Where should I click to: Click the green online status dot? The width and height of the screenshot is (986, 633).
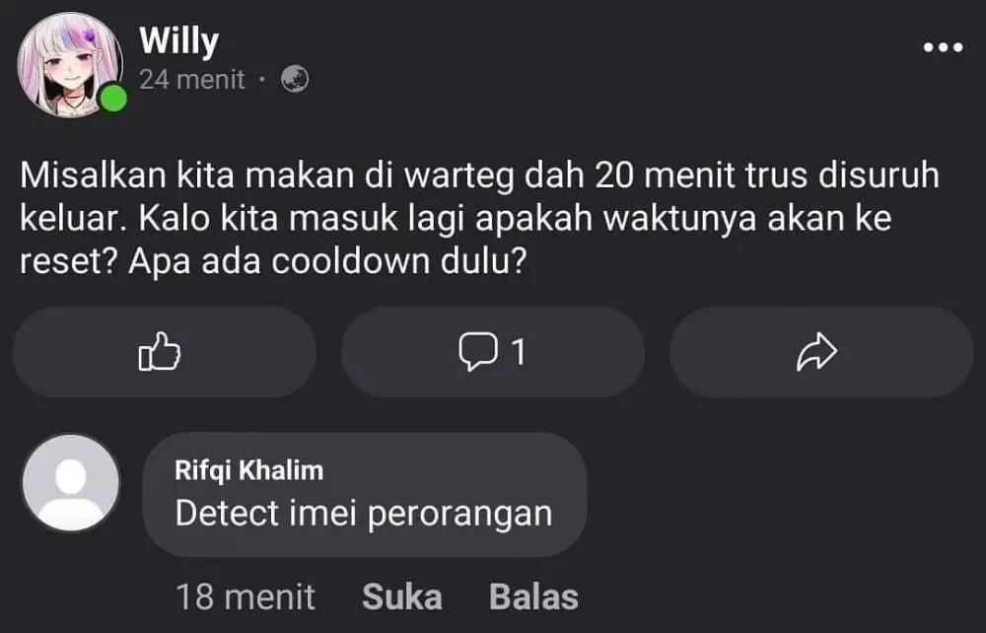113,100
